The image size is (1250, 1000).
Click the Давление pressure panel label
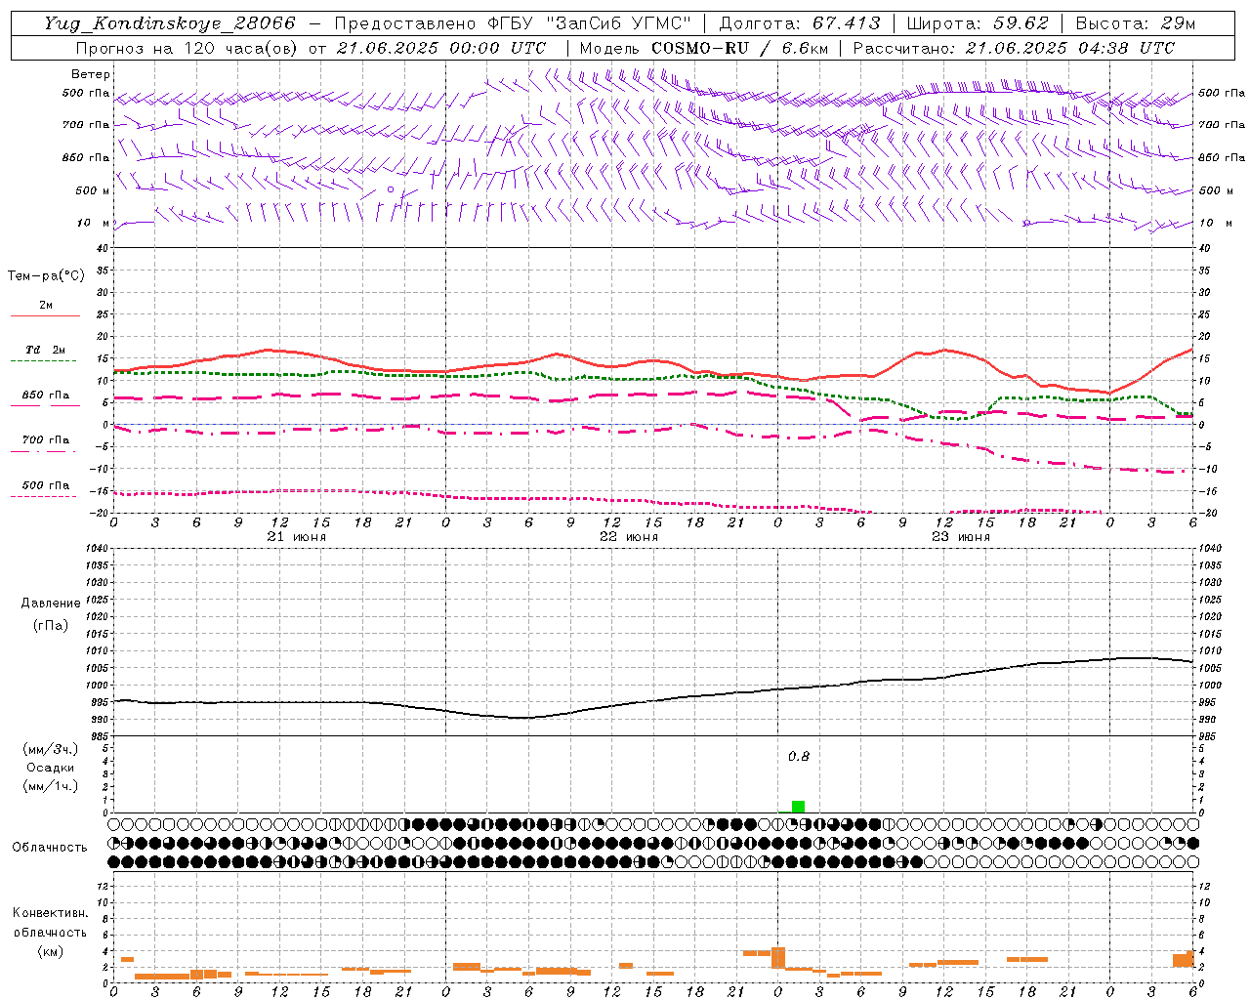pyautogui.click(x=51, y=604)
